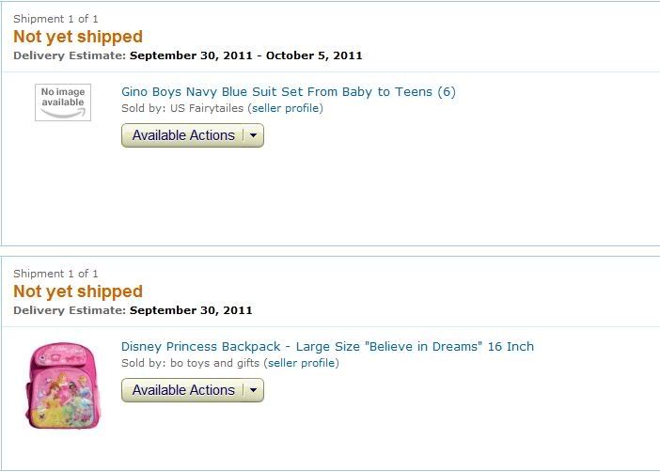
Task: Click Available Actions for the Gino suit
Action: [x=183, y=135]
